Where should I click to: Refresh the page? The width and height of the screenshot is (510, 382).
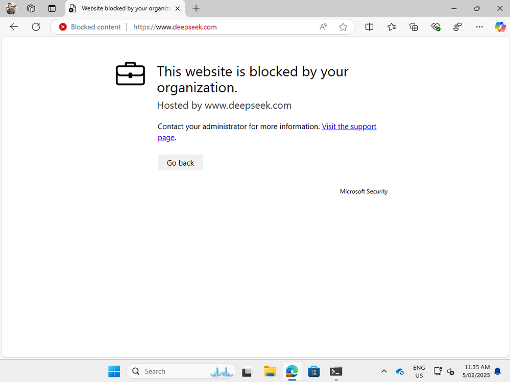[36, 27]
